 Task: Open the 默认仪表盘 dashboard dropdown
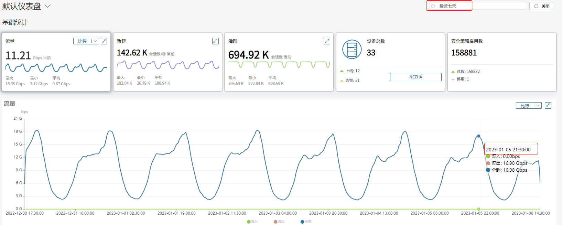point(48,6)
